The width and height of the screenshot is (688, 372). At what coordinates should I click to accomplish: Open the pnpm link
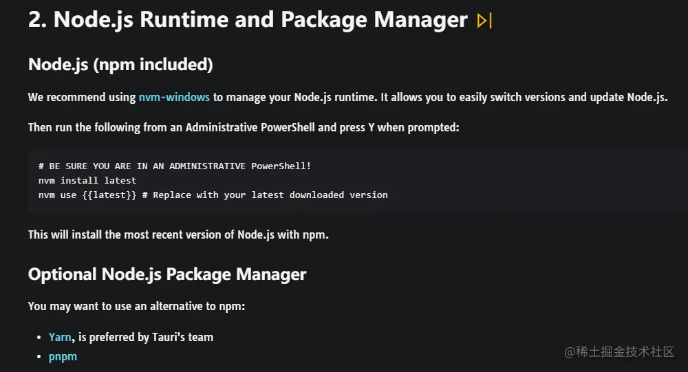[x=63, y=357]
